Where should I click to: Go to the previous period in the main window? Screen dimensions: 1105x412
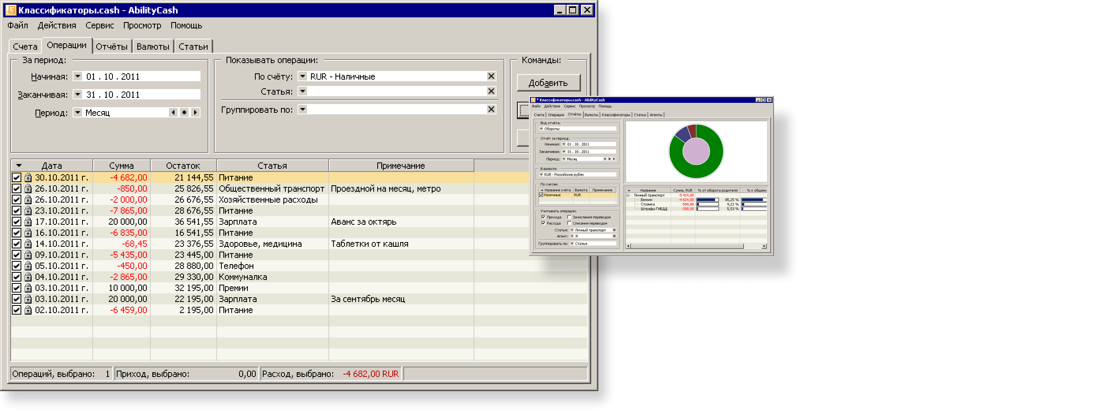tap(173, 112)
